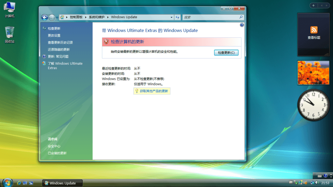This screenshot has height=187, width=333.
Task: Click Show Desktop in Quick Launch
Action: (x=25, y=183)
